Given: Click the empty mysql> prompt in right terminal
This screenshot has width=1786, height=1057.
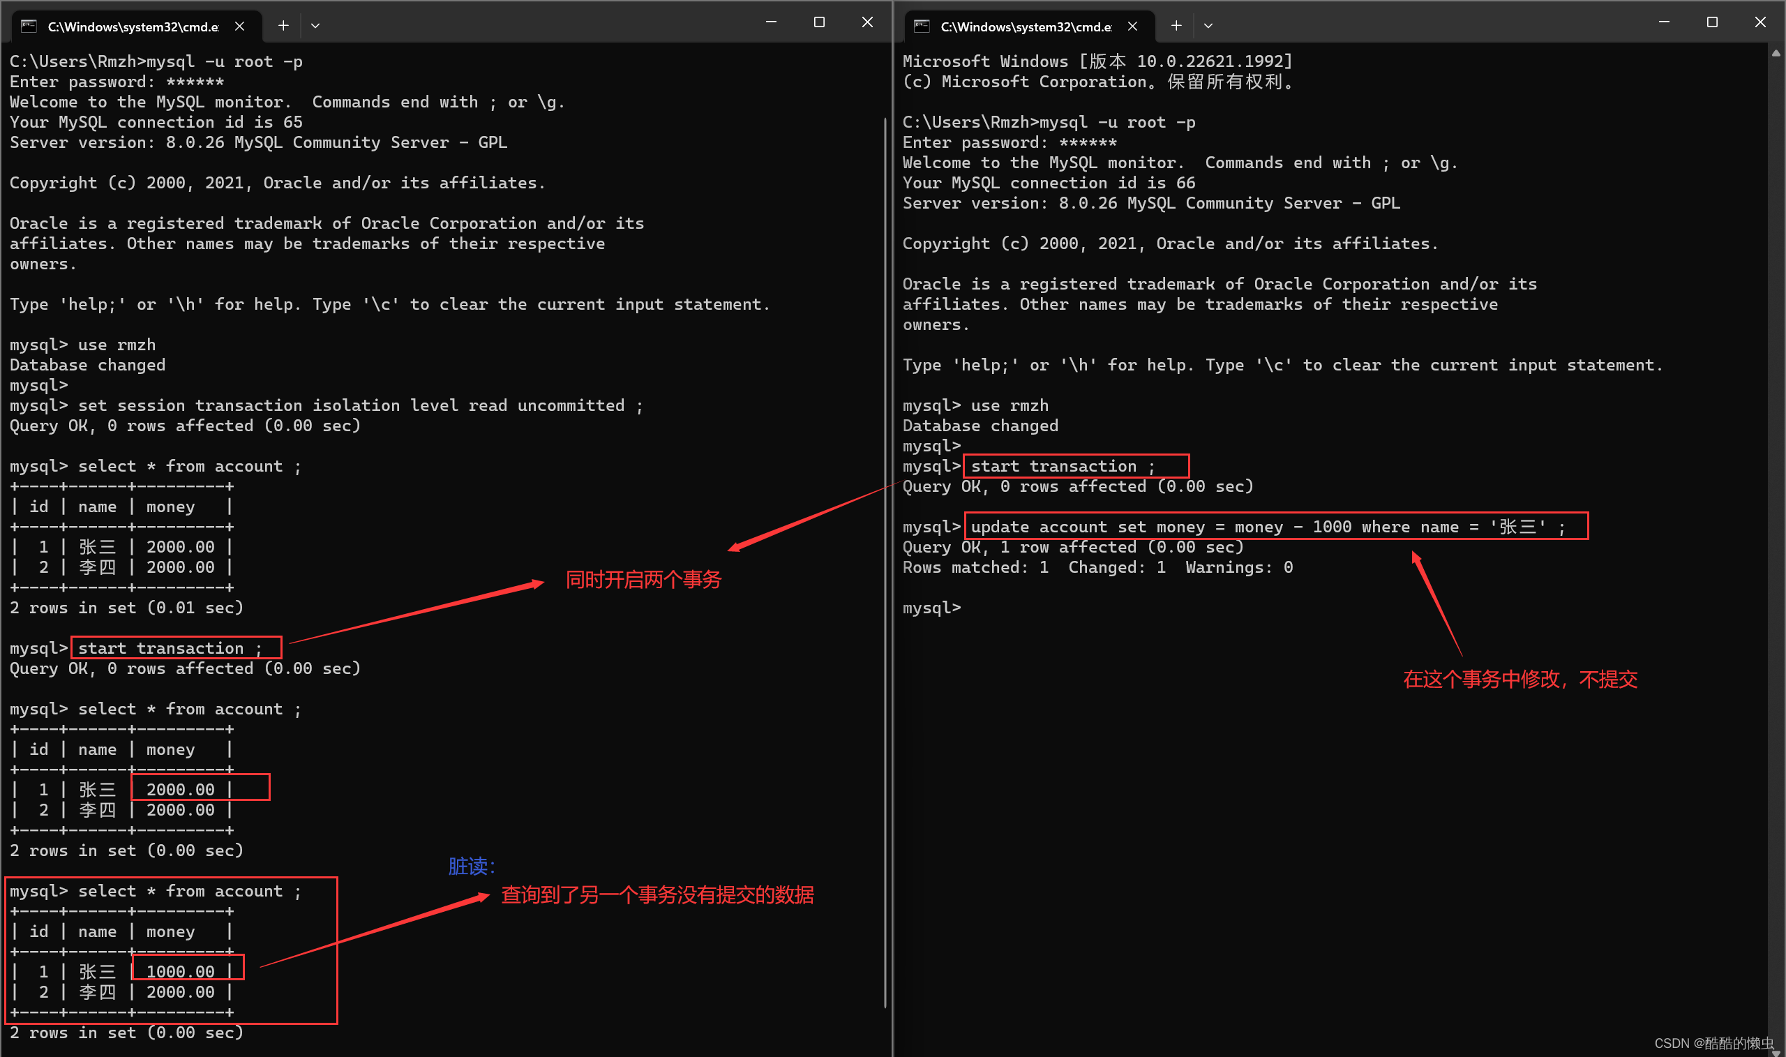Looking at the screenshot, I should coord(931,608).
